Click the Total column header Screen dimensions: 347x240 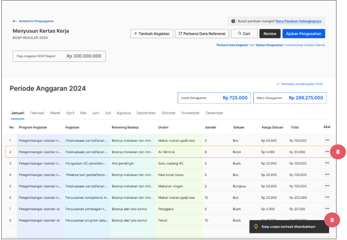click(x=294, y=127)
